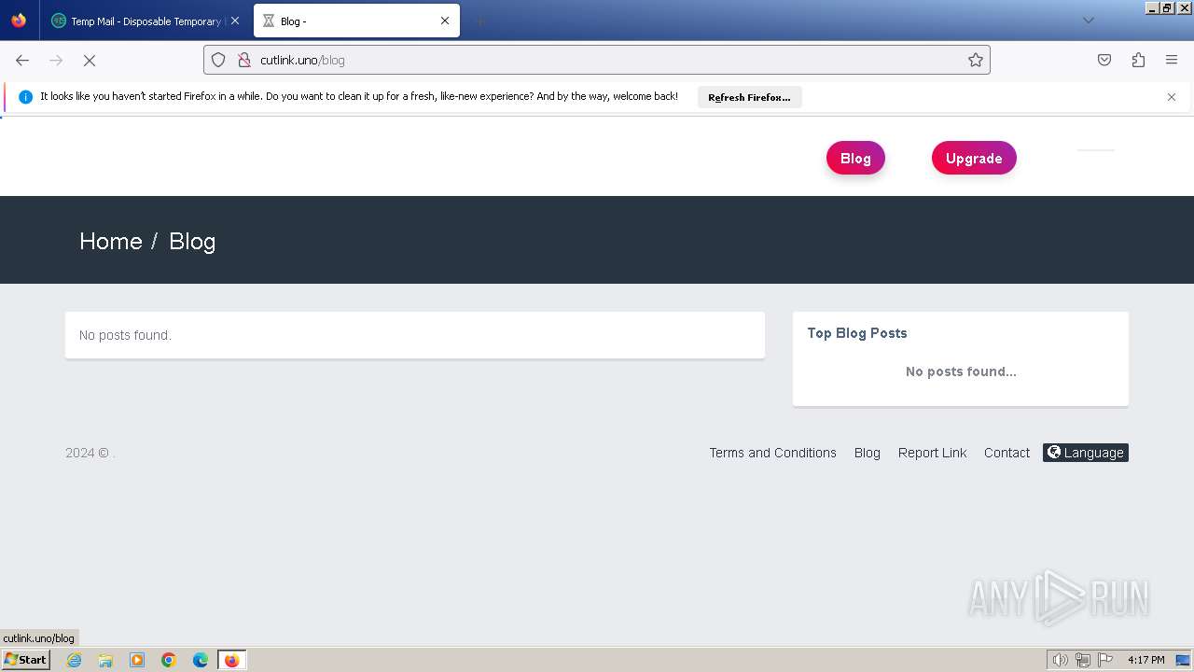This screenshot has width=1194, height=672.
Task: Select Blog in the breadcrumb
Action: tap(192, 241)
